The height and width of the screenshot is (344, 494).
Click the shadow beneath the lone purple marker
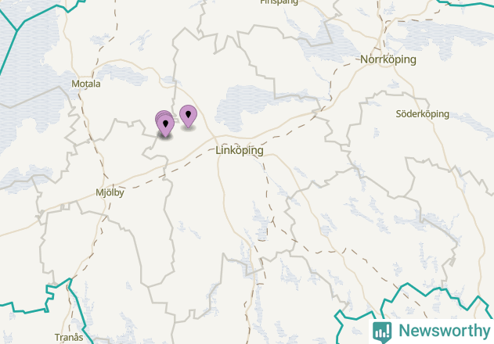click(189, 127)
